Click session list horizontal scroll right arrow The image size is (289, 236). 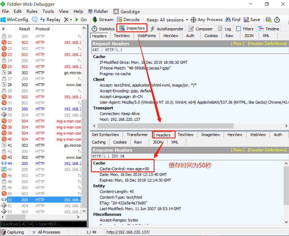78,217
